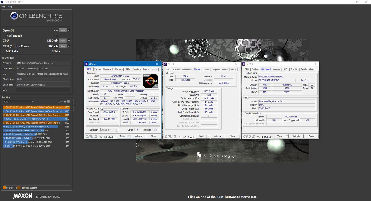The image size is (371, 201).
Task: Select ranking entry scoring 1330
Action: point(36,107)
